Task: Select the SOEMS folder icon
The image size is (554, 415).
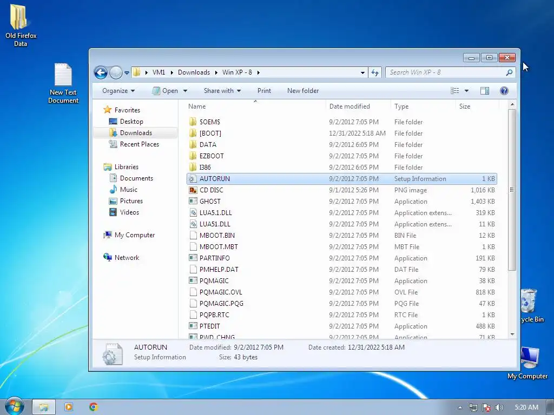Action: (193, 122)
